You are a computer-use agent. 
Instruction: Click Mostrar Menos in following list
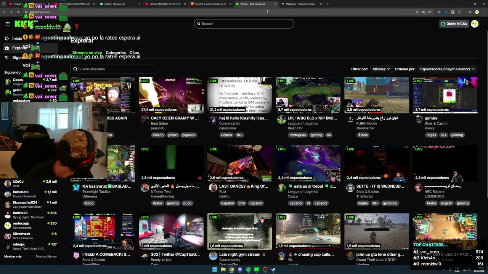pos(46,256)
